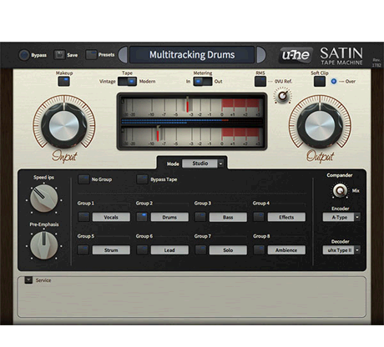Open the Decoder uhx Type II dropdown
Viewport: 384px width, 347px height.
click(341, 250)
